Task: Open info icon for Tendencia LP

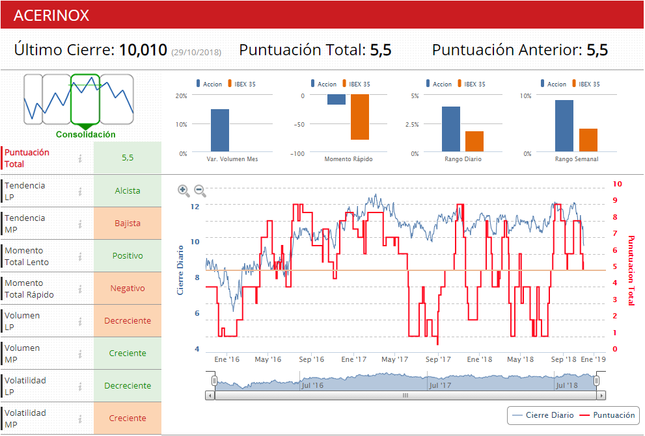Action: 80,191
